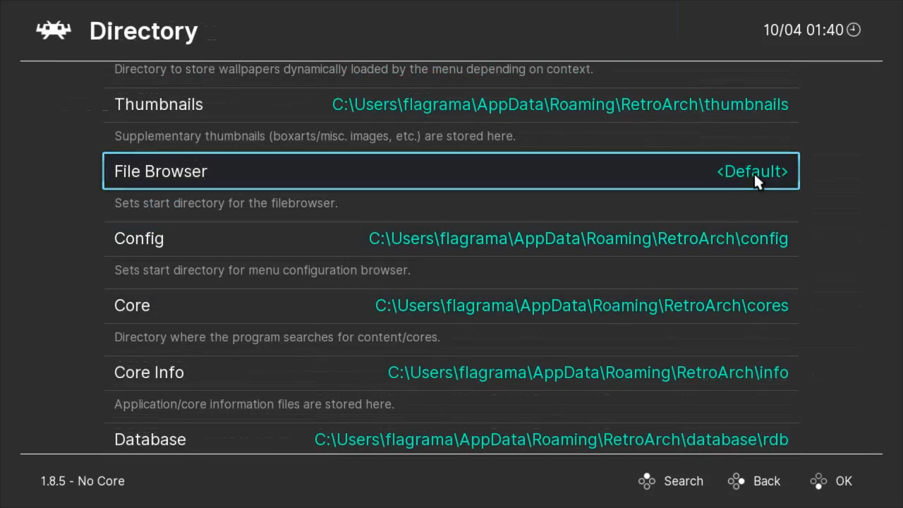This screenshot has height=508, width=903.
Task: Click the Search gamepad icon
Action: (x=646, y=481)
